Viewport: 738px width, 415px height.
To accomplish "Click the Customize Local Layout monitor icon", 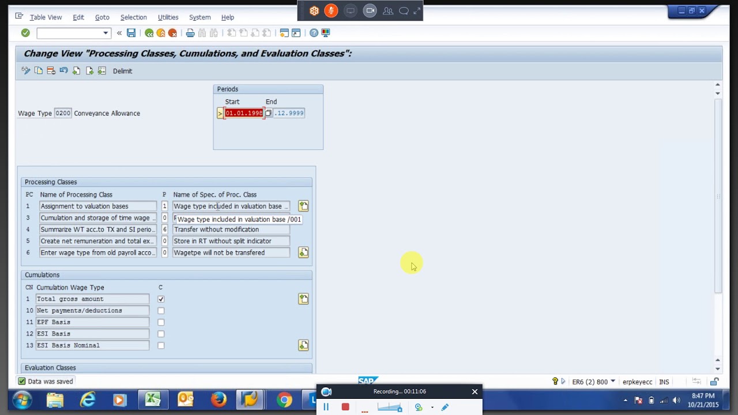I will pyautogui.click(x=326, y=33).
